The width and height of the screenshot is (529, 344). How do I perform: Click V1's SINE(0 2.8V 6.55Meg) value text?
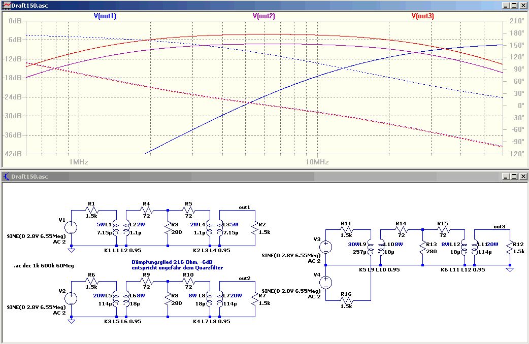[x=36, y=236]
